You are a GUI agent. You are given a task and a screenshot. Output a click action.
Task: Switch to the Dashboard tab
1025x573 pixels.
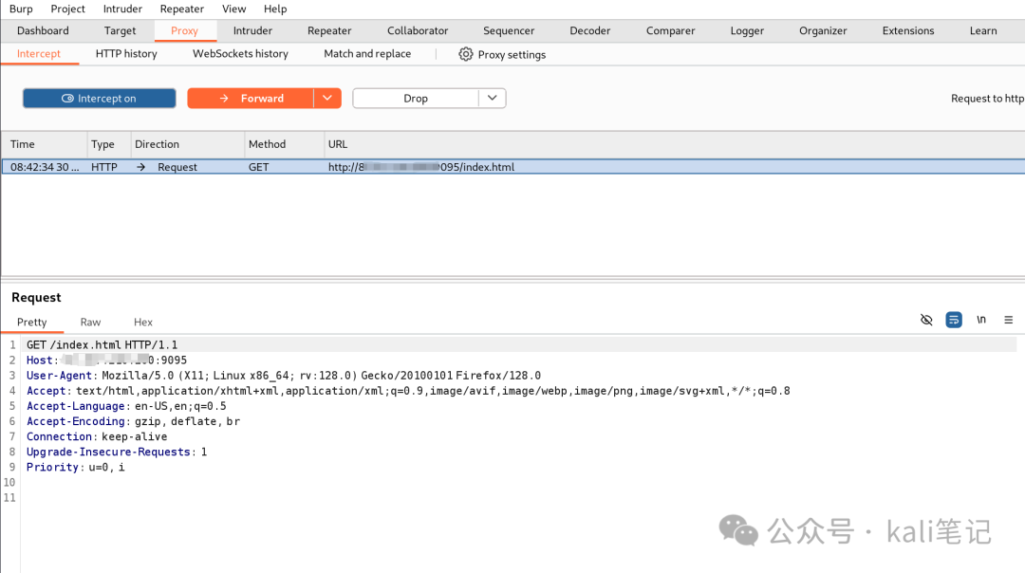(43, 30)
